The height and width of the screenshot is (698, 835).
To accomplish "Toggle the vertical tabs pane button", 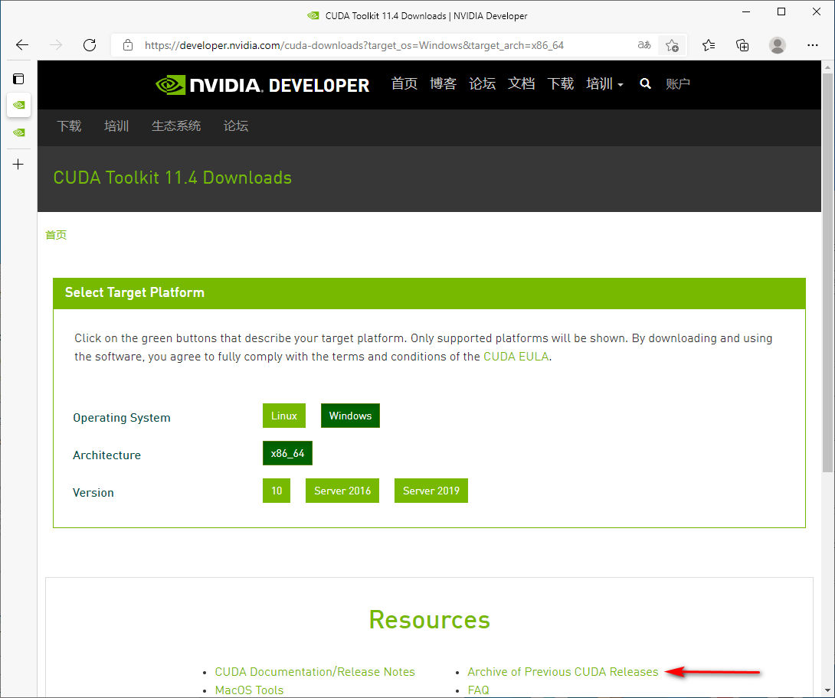I will [18, 79].
